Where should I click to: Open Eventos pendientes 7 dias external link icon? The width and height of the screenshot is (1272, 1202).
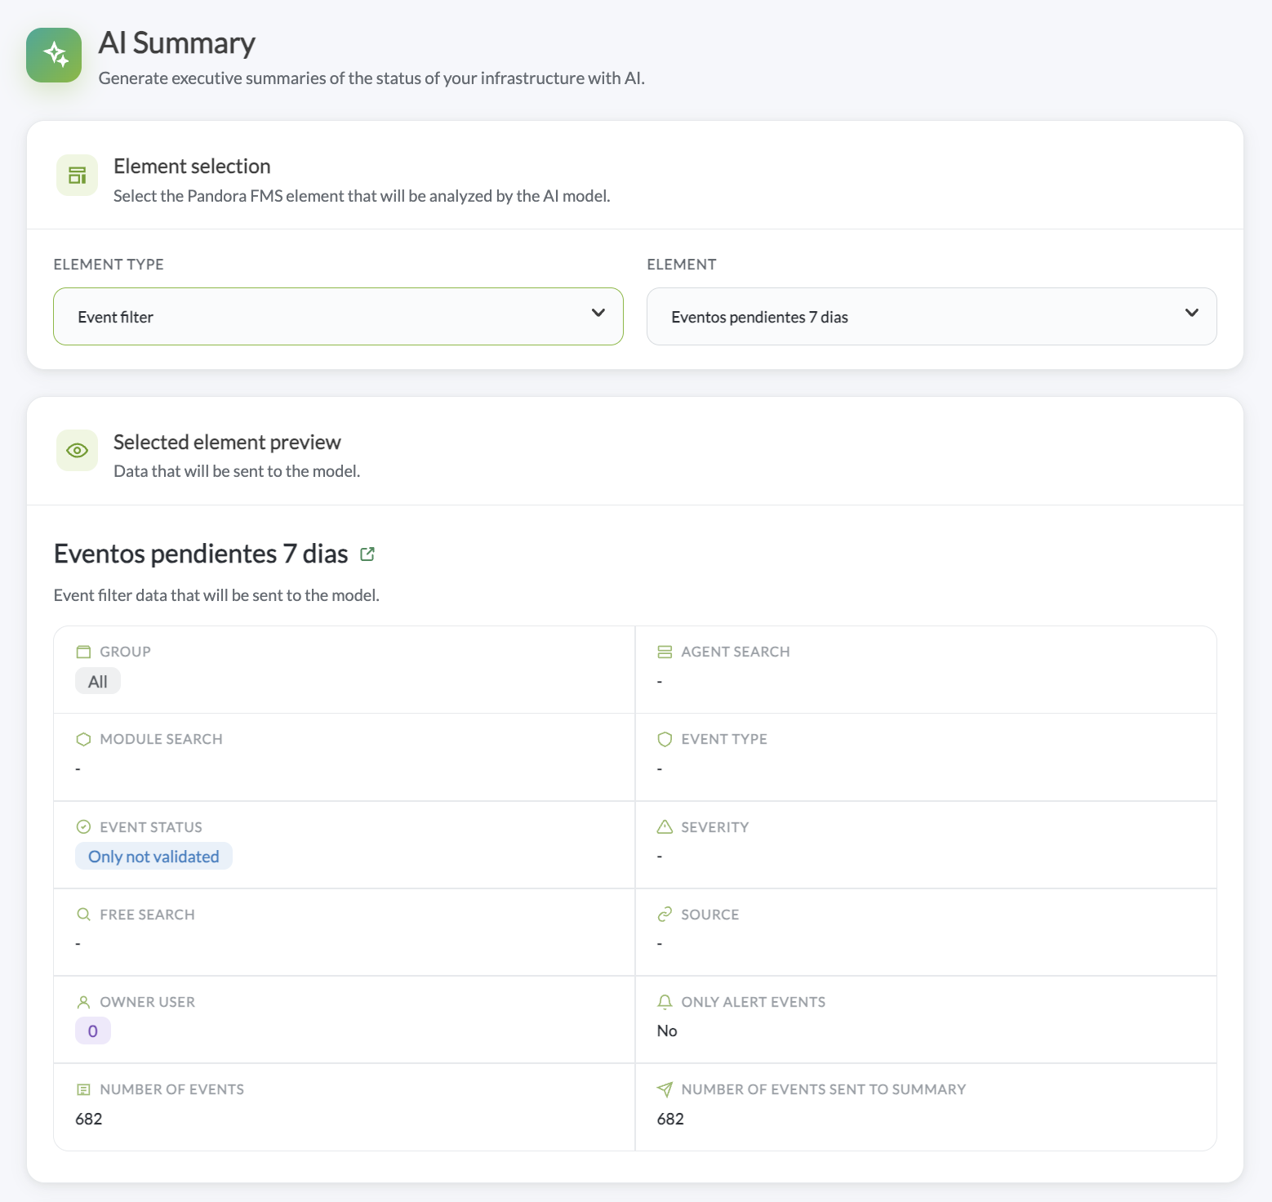coord(367,554)
